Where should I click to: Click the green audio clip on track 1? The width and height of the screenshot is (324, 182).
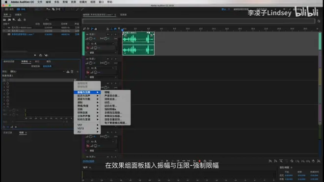point(138,43)
